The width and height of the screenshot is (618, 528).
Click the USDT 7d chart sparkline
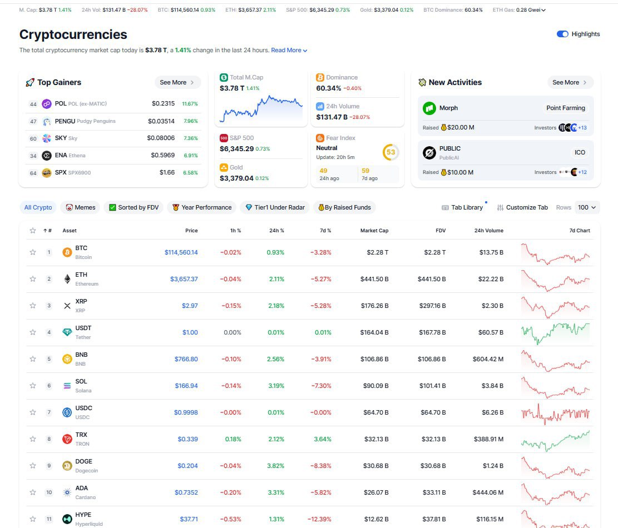pyautogui.click(x=555, y=333)
